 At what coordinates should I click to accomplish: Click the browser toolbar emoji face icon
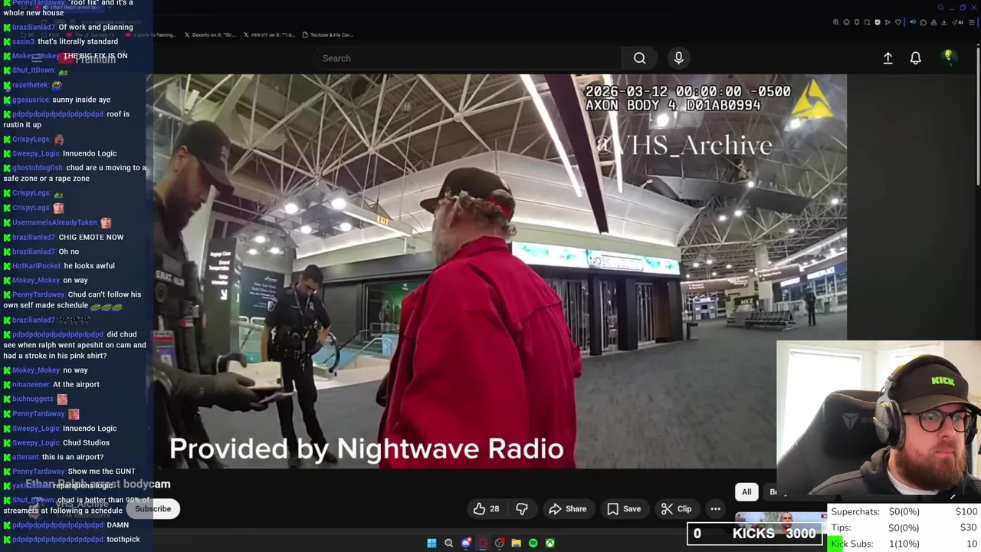pos(846,22)
